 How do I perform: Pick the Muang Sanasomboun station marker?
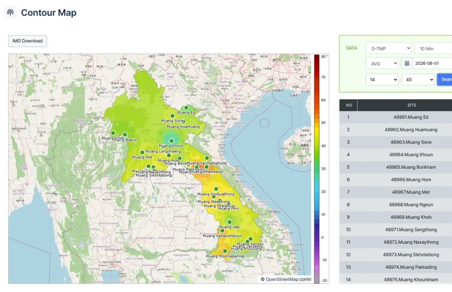pos(222,231)
